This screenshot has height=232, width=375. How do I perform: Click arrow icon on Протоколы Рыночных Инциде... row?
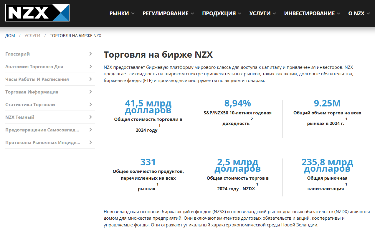(90, 142)
